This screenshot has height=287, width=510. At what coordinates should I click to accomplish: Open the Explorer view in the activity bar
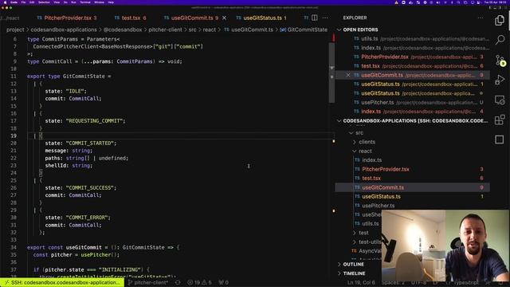click(500, 21)
